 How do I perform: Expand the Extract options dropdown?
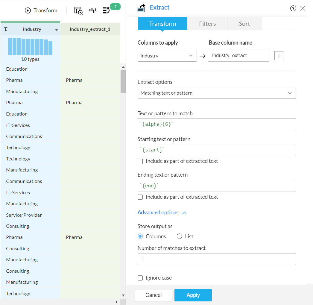coord(216,93)
